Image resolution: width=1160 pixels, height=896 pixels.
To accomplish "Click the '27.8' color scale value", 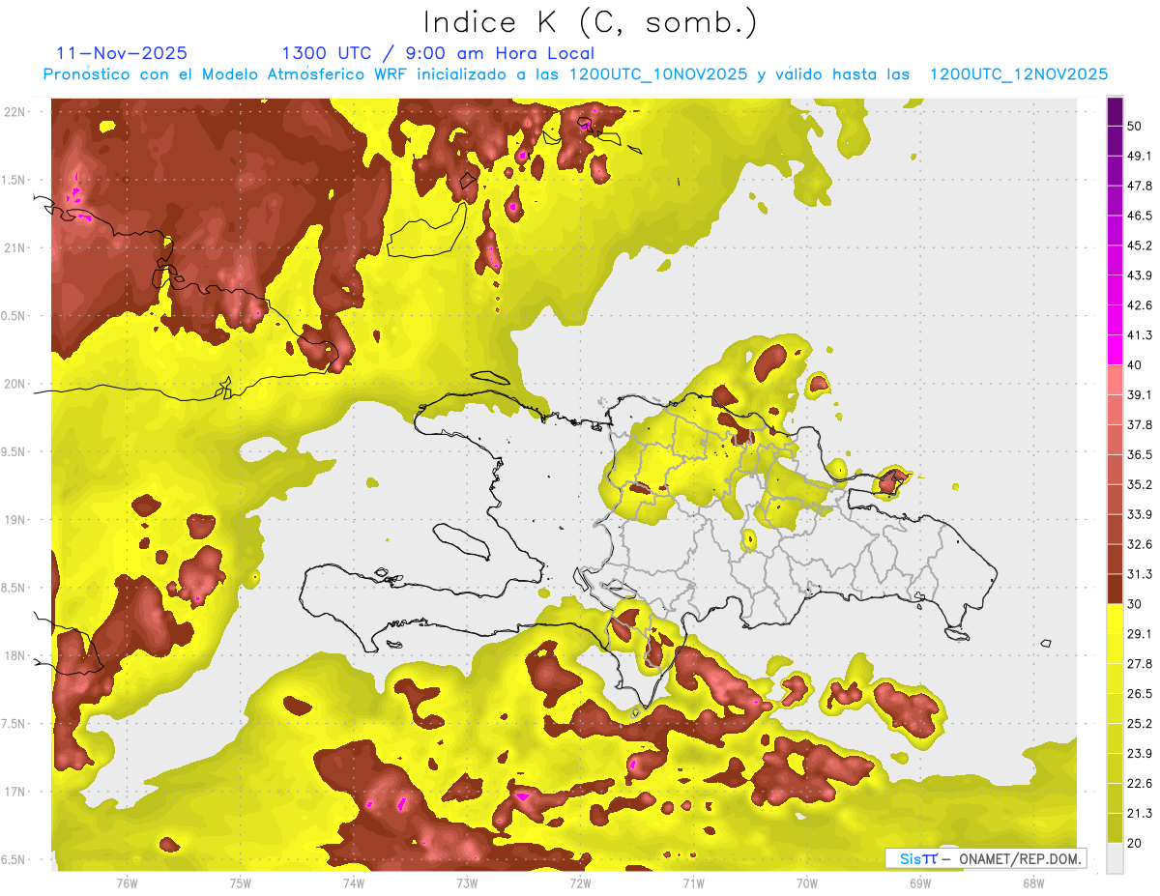I will pyautogui.click(x=1140, y=664).
